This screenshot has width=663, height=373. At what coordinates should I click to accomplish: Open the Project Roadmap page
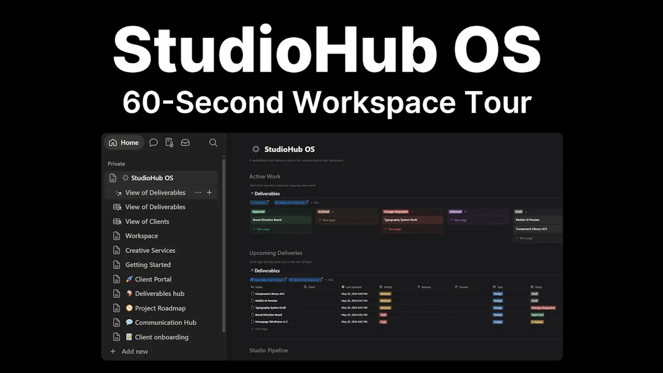(161, 308)
